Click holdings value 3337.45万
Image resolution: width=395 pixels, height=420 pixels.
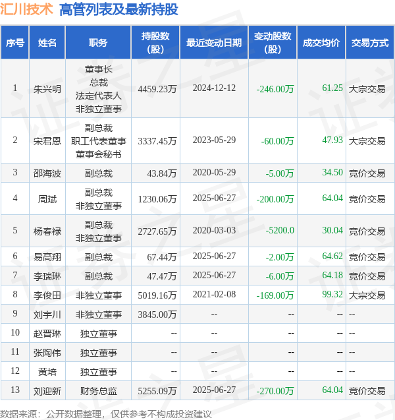click(157, 141)
